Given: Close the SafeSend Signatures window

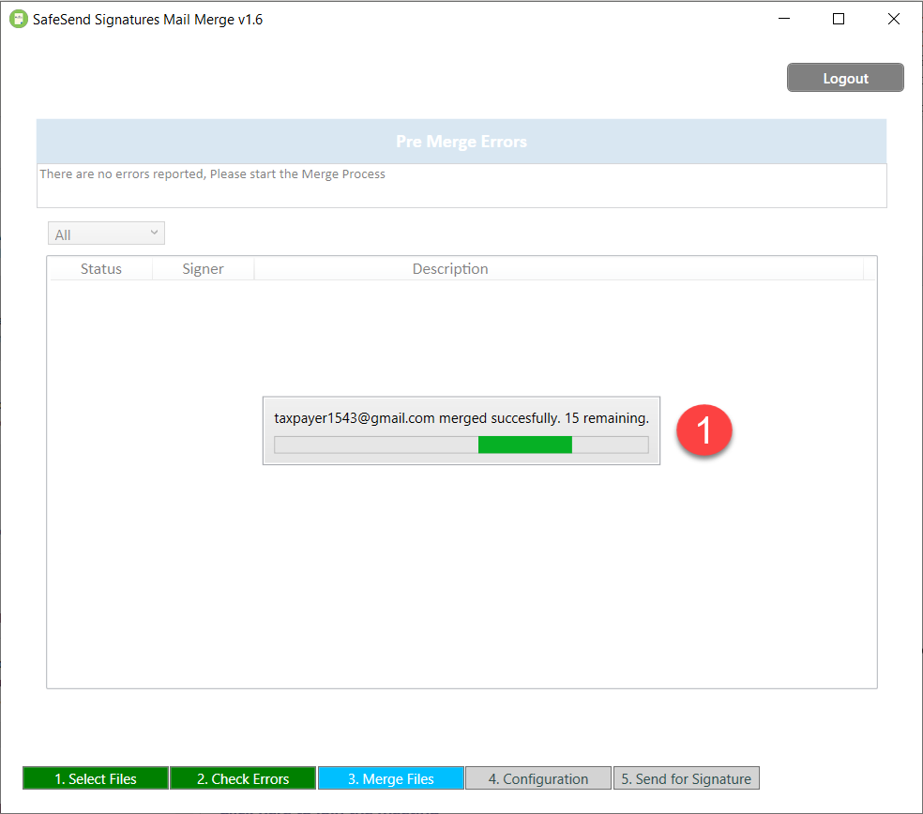Looking at the screenshot, I should 894,19.
